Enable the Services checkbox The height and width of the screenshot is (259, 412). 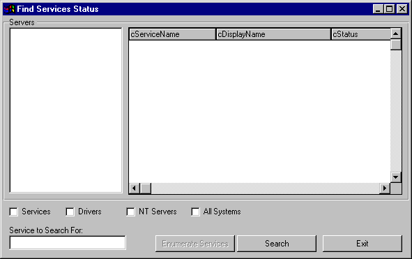[13, 212]
